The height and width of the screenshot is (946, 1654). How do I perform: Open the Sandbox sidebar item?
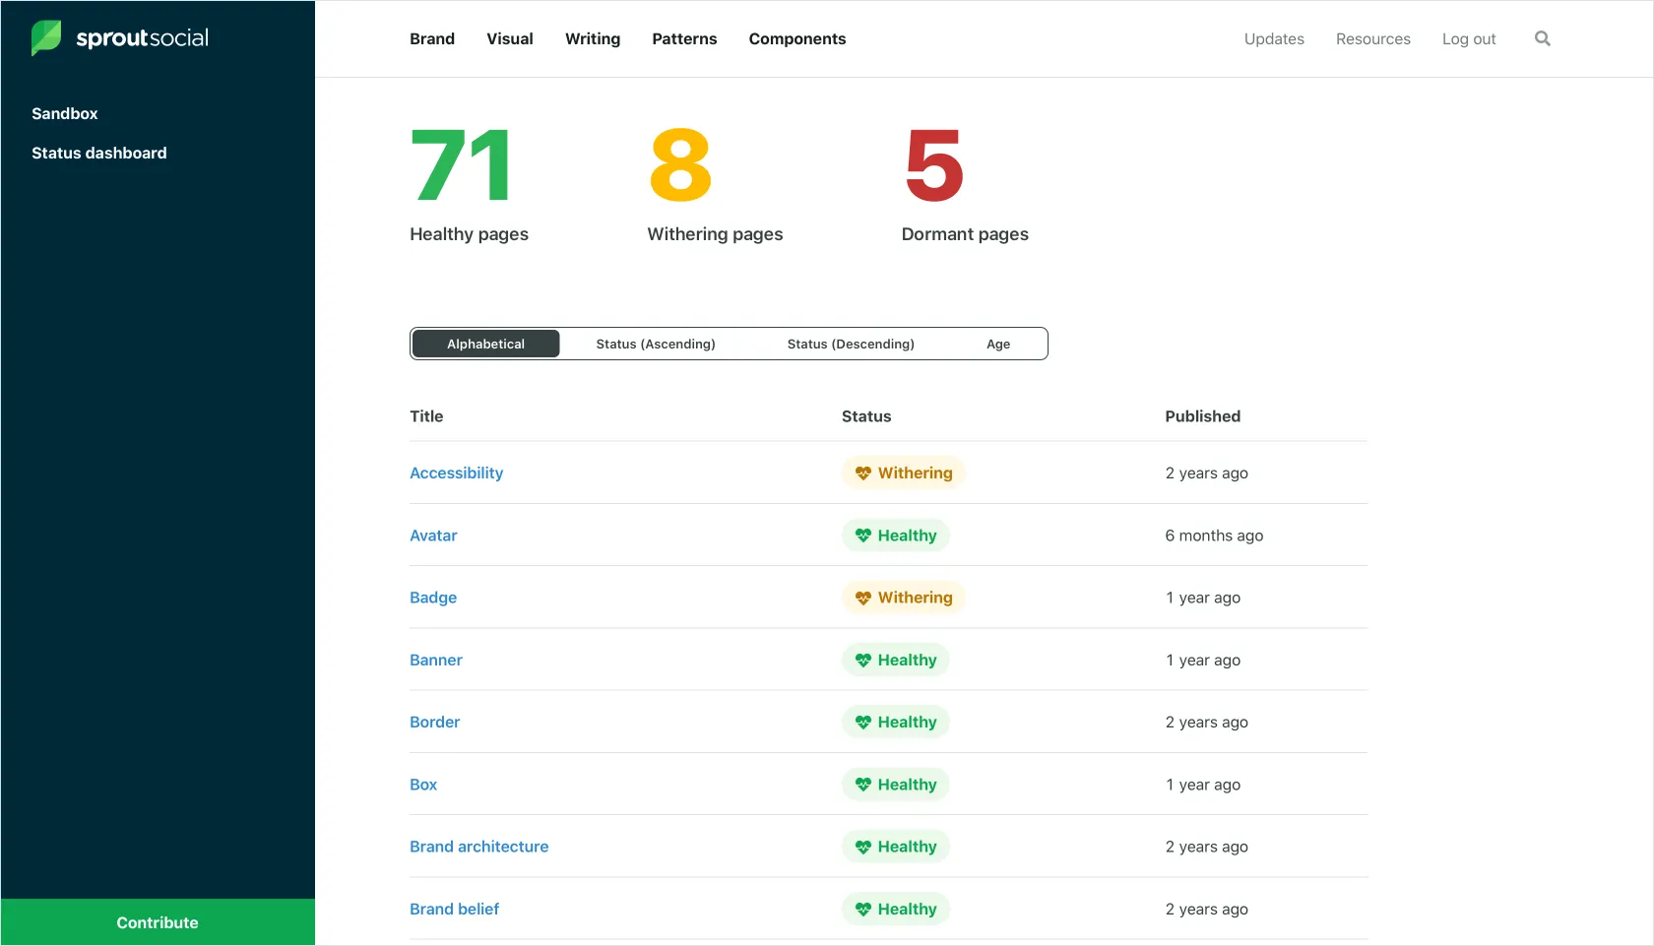coord(64,113)
